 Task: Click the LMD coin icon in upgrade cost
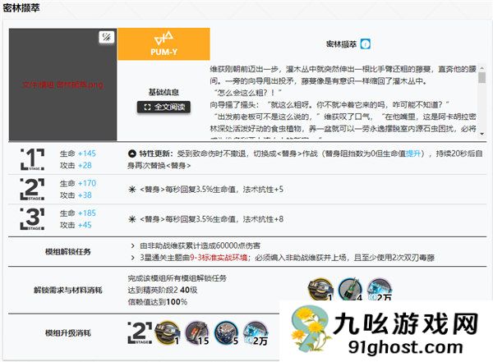pyautogui.click(x=256, y=332)
